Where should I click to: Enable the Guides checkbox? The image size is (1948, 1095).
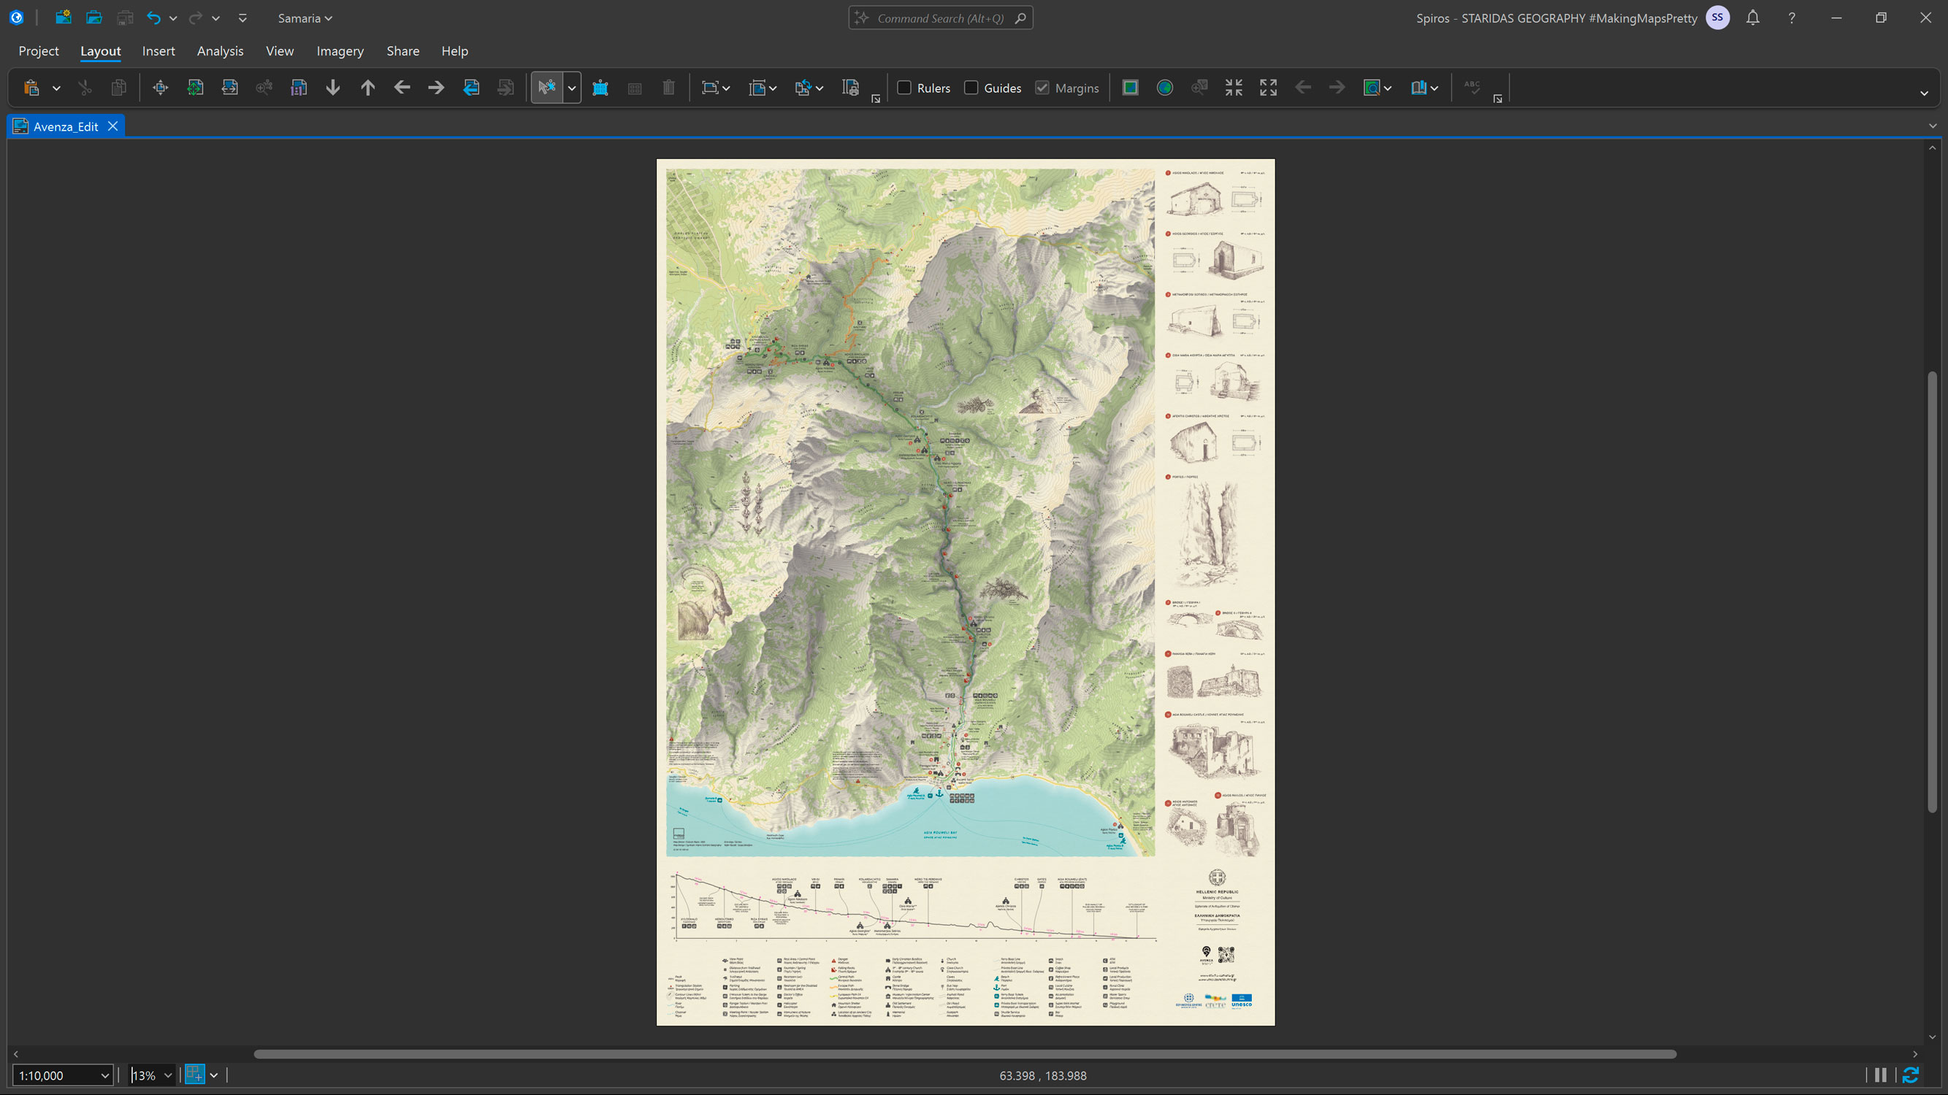pos(971,88)
